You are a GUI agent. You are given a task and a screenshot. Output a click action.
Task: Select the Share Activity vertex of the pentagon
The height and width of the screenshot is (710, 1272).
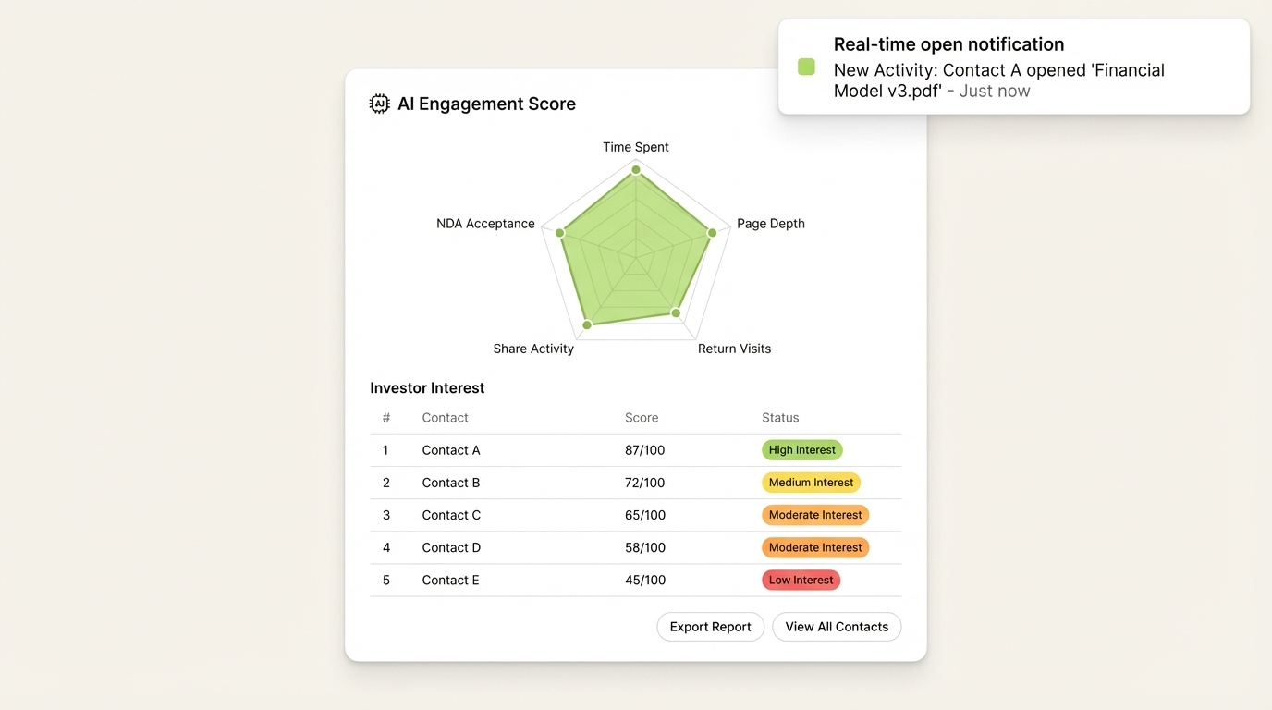click(587, 325)
